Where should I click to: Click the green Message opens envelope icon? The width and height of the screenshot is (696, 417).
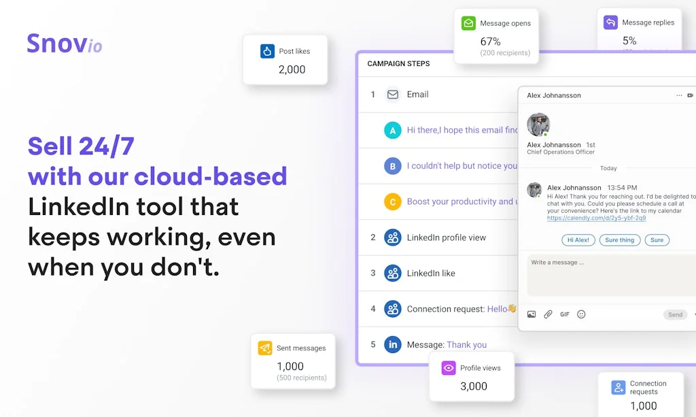(x=468, y=23)
